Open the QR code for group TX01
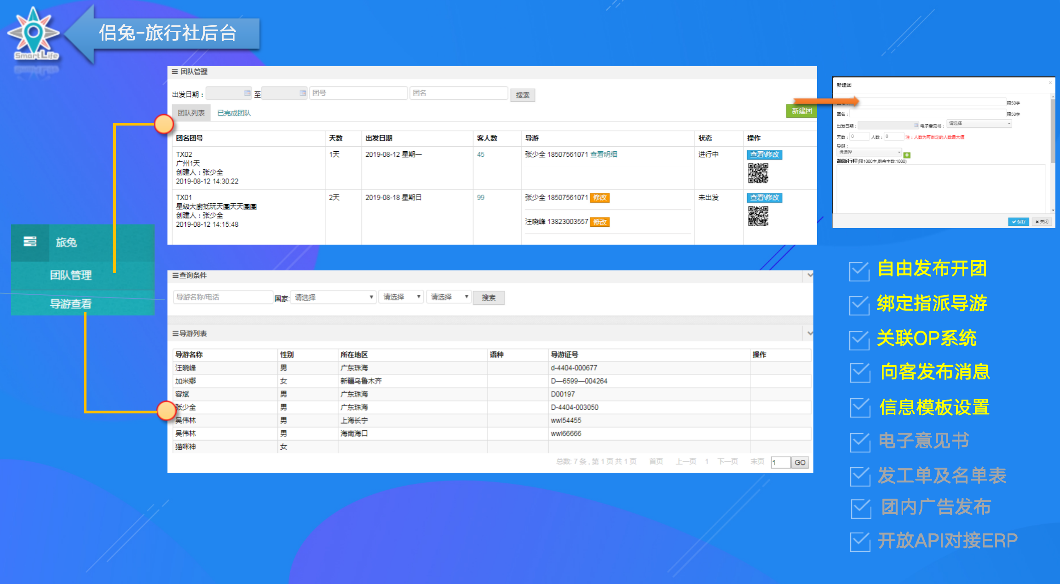This screenshot has width=1060, height=584. [758, 216]
